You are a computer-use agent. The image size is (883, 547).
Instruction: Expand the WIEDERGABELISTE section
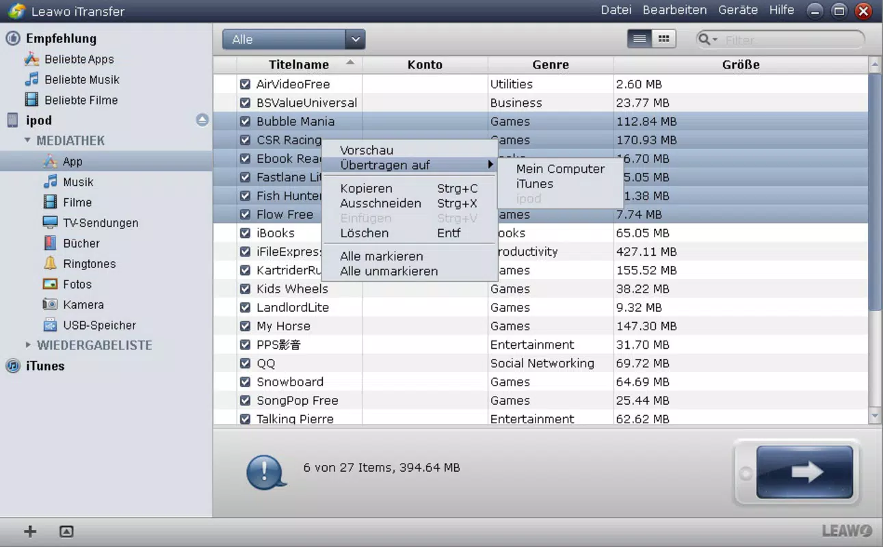(28, 345)
